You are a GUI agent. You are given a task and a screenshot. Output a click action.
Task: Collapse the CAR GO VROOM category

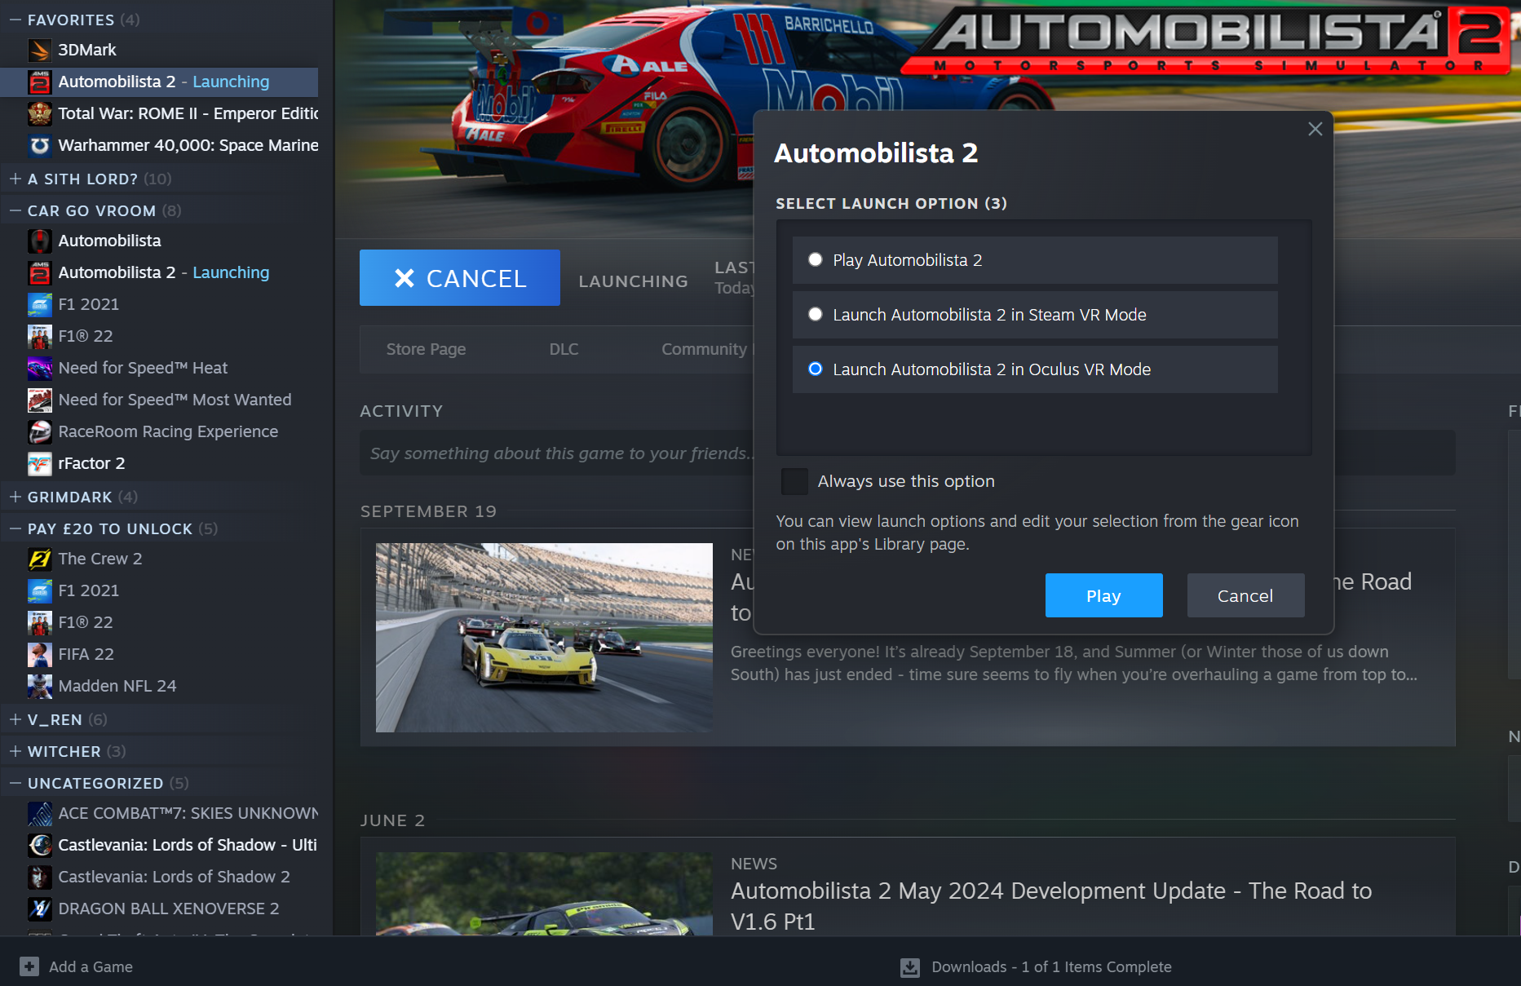(15, 210)
